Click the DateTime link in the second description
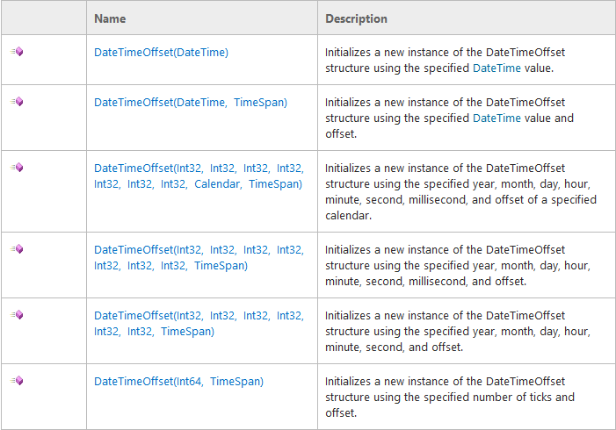Screen dimensions: 616x430 (x=496, y=118)
